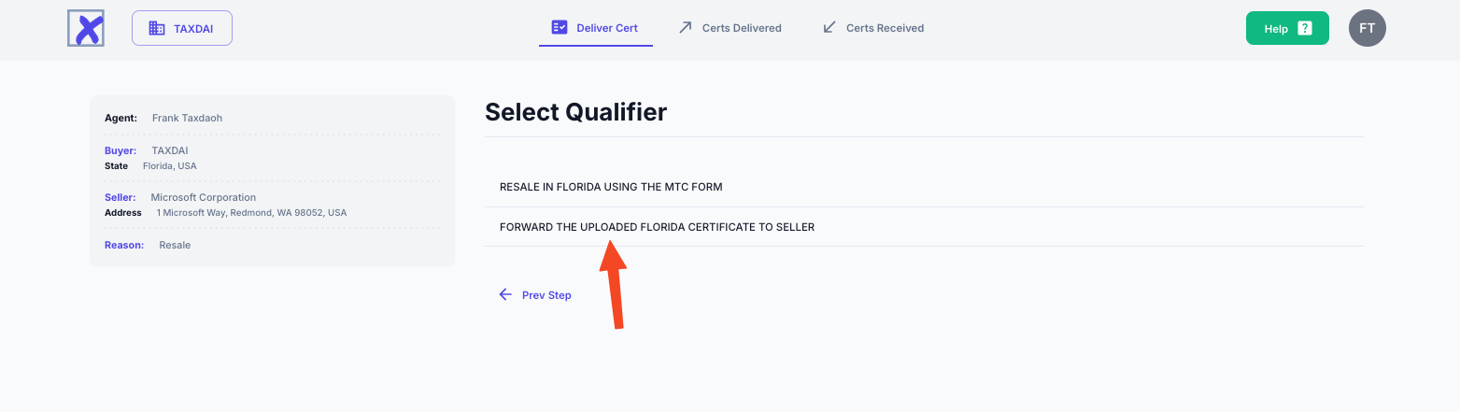Viewport: 1460px width, 412px height.
Task: Select Resale in Florida using MTC form
Action: [x=611, y=187]
